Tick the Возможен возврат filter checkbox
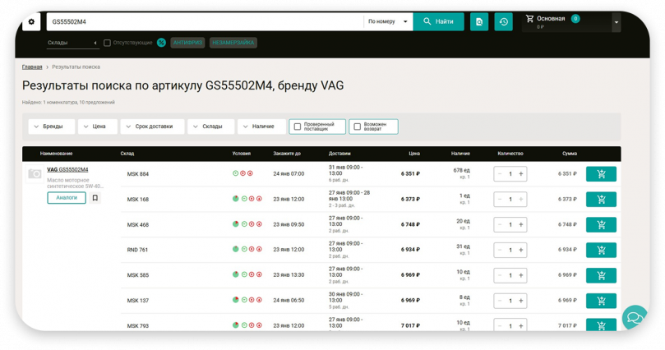 pyautogui.click(x=358, y=127)
